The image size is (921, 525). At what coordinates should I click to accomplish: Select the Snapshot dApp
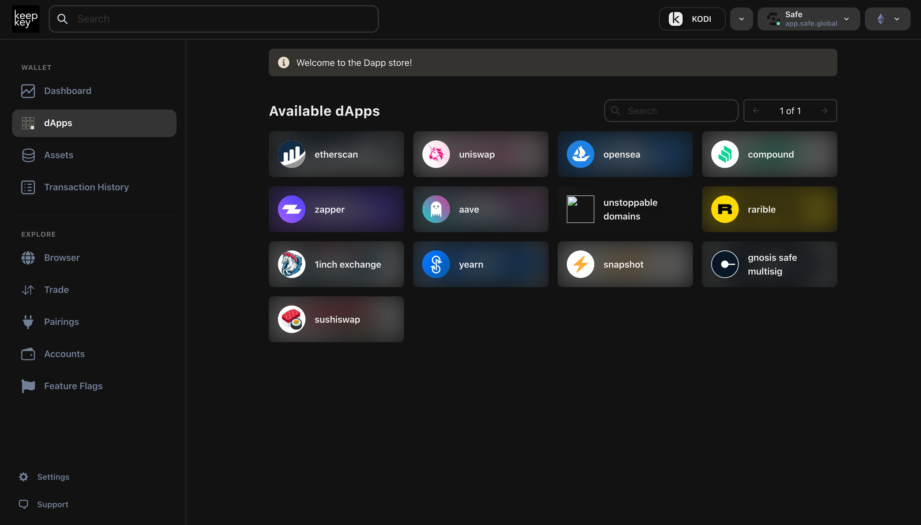click(625, 264)
